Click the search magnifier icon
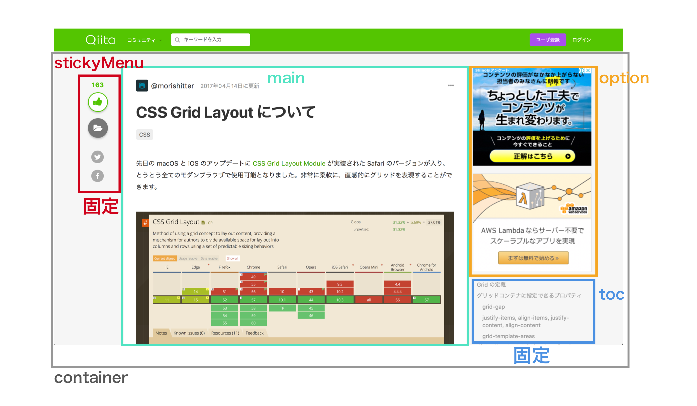The image size is (697, 406). [177, 40]
